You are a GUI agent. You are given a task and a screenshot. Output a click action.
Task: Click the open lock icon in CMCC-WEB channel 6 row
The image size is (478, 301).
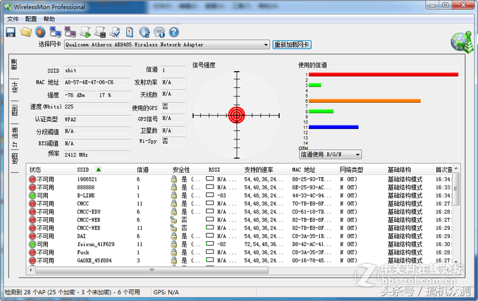coord(173,220)
